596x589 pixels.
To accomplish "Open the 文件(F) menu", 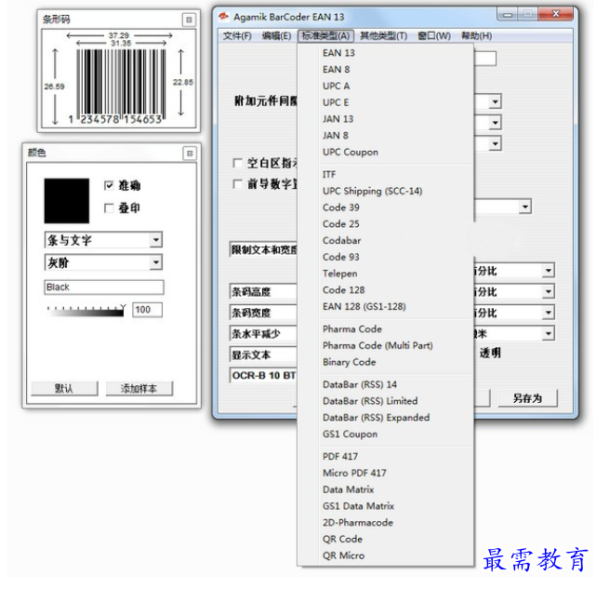I will pyautogui.click(x=237, y=35).
